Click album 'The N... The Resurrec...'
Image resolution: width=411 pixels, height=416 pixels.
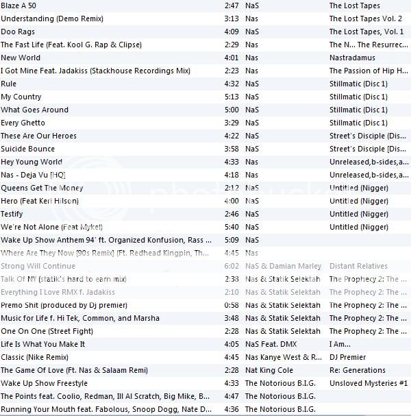point(369,45)
